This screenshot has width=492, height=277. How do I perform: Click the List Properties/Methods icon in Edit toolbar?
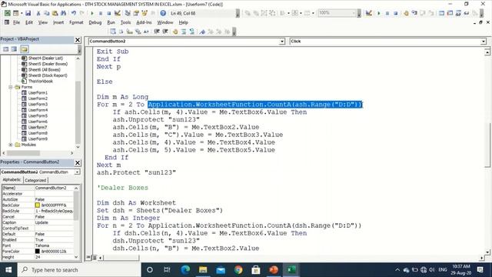click(x=113, y=32)
